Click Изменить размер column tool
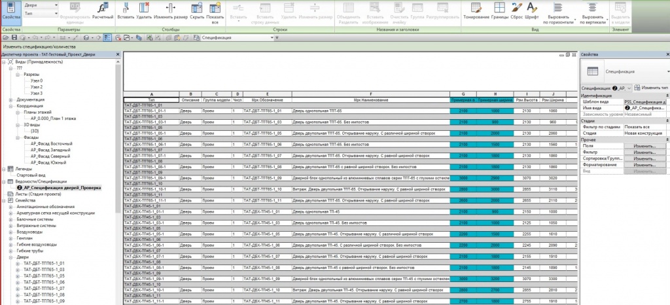670x305 pixels. 171,11
